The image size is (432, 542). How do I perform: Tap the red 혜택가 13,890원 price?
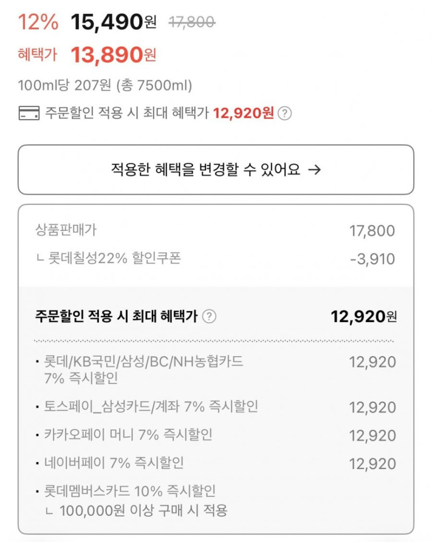point(113,55)
